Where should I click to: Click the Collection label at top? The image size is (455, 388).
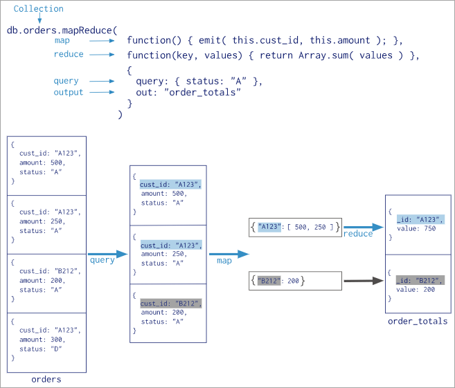pos(38,9)
